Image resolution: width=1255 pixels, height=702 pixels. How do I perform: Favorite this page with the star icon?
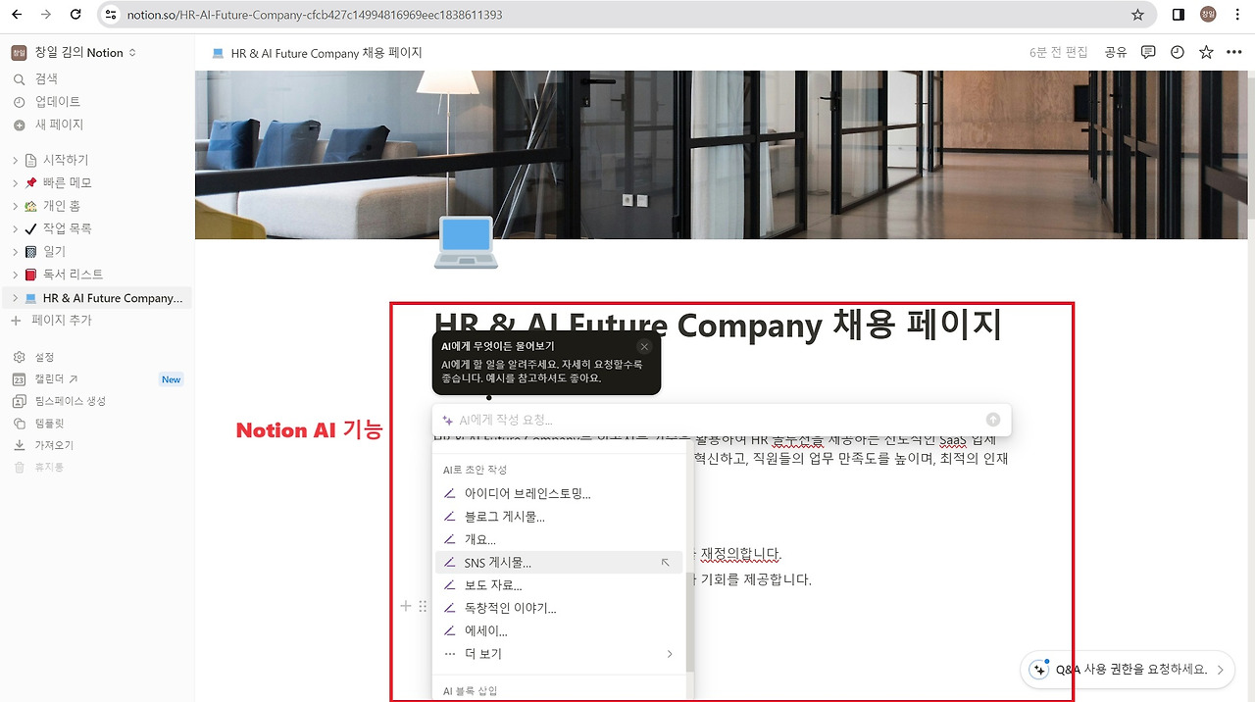point(1206,52)
